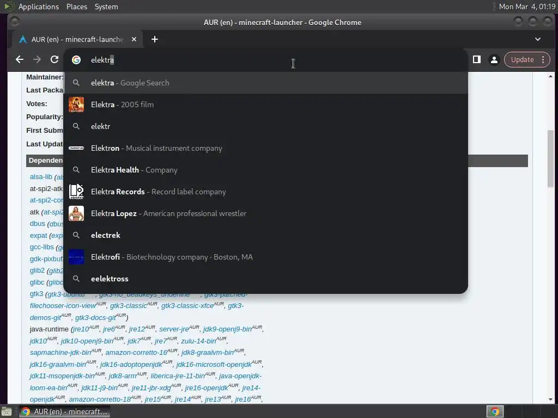
Task: Close the AUR minecraft-launcher tab
Action: (x=134, y=39)
